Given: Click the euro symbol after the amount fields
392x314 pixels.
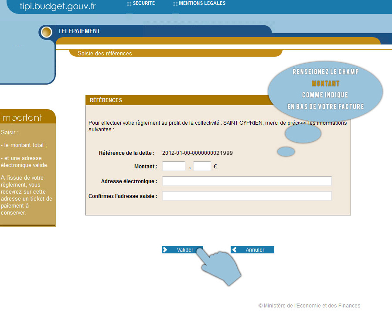Looking at the screenshot, I should click(215, 166).
